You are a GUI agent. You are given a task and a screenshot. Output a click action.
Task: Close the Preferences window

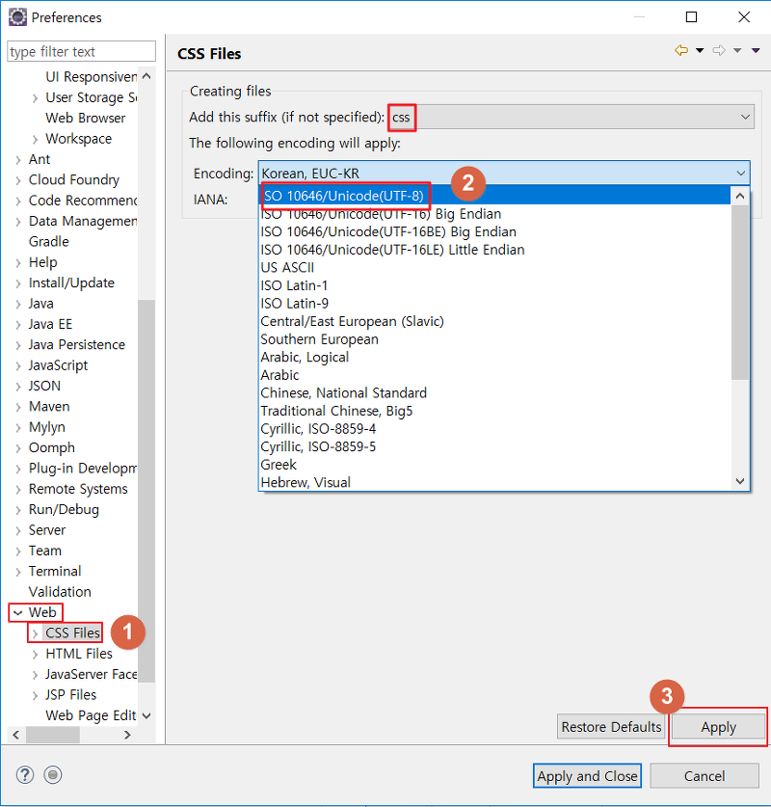(x=744, y=17)
